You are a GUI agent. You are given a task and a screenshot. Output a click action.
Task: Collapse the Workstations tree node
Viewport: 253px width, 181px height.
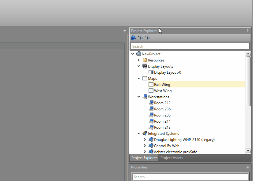[x=139, y=97]
